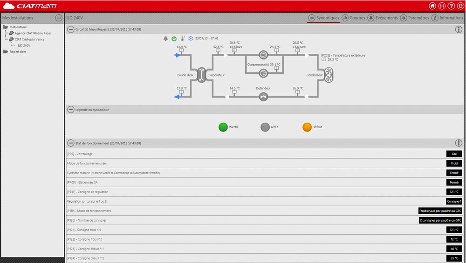This screenshot has height=263, width=466.
Task: Click Froid/chaud par pupitre ou GTC value
Action: [440, 211]
